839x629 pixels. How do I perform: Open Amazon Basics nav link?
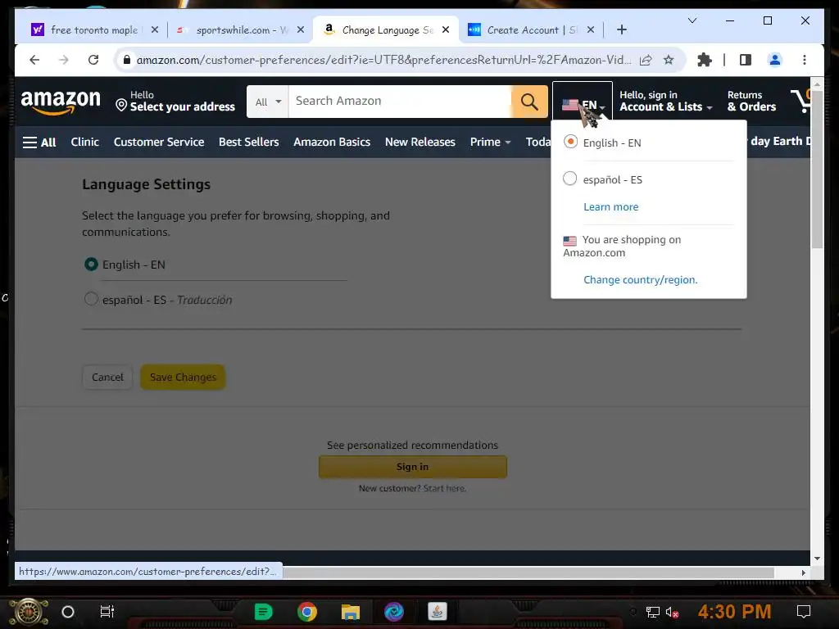(332, 143)
